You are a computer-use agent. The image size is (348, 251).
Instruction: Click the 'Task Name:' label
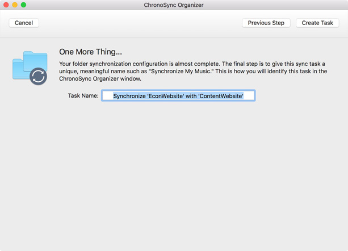point(83,95)
